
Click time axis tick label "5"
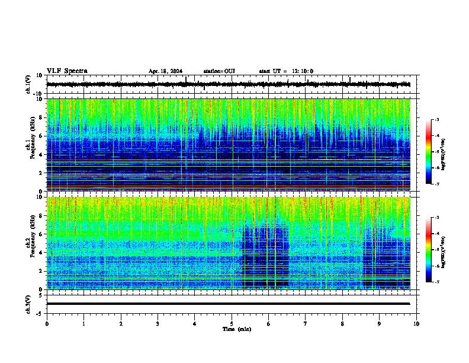coord(232,324)
